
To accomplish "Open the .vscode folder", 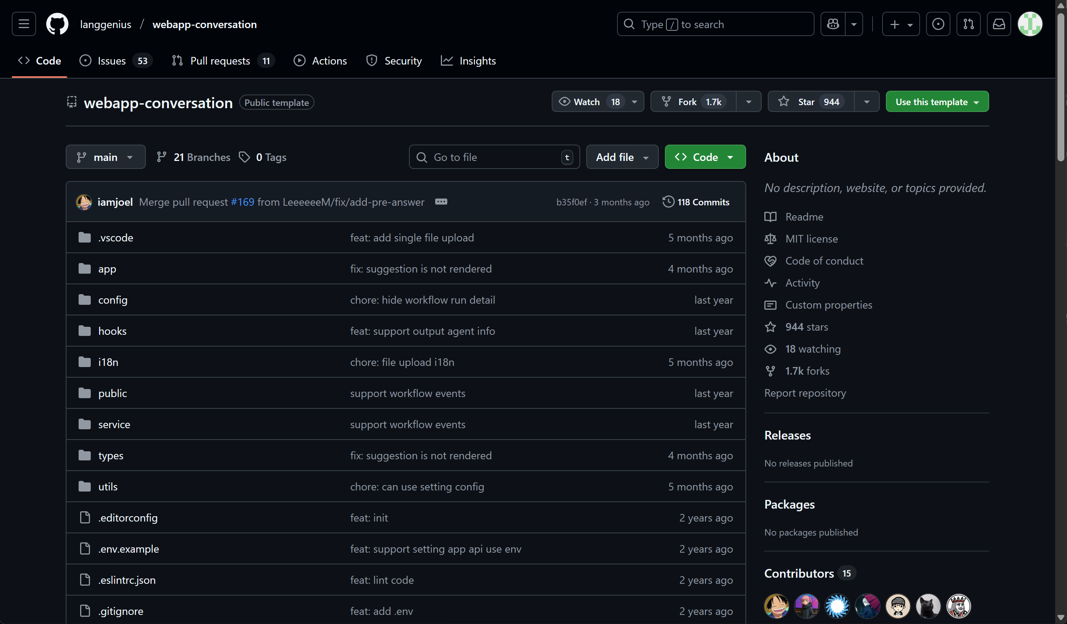I will (x=115, y=238).
